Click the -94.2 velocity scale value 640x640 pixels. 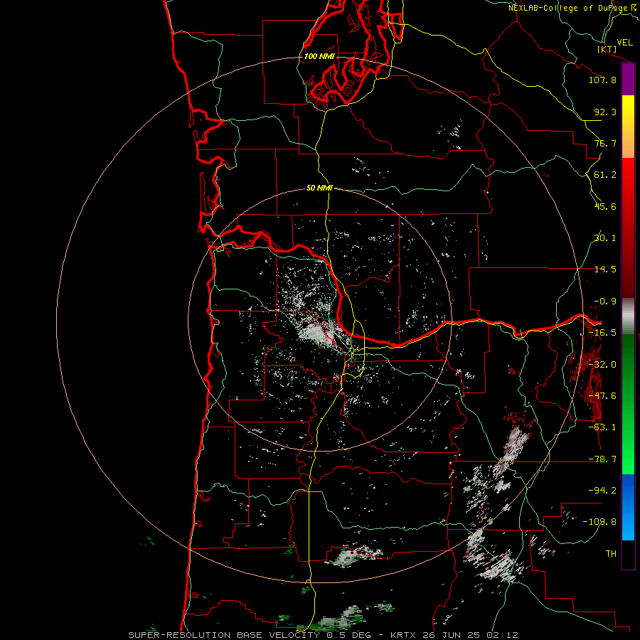point(602,491)
